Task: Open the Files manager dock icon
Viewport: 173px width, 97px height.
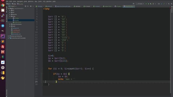Action: (x=3, y=10)
